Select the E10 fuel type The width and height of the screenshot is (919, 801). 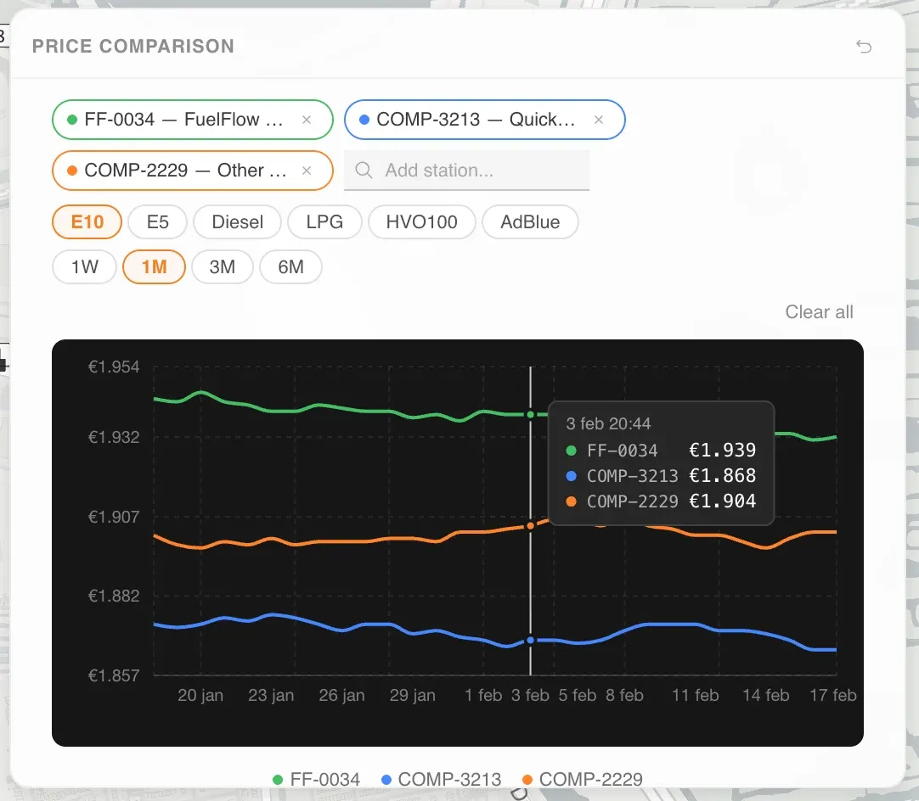(x=87, y=222)
